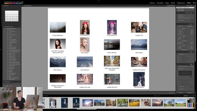197x111 pixels.
Task: Collapse the Page panel
Action: pyautogui.click(x=194, y=64)
